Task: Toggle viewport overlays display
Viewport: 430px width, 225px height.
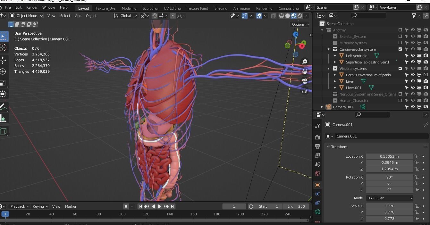Action: (259, 16)
